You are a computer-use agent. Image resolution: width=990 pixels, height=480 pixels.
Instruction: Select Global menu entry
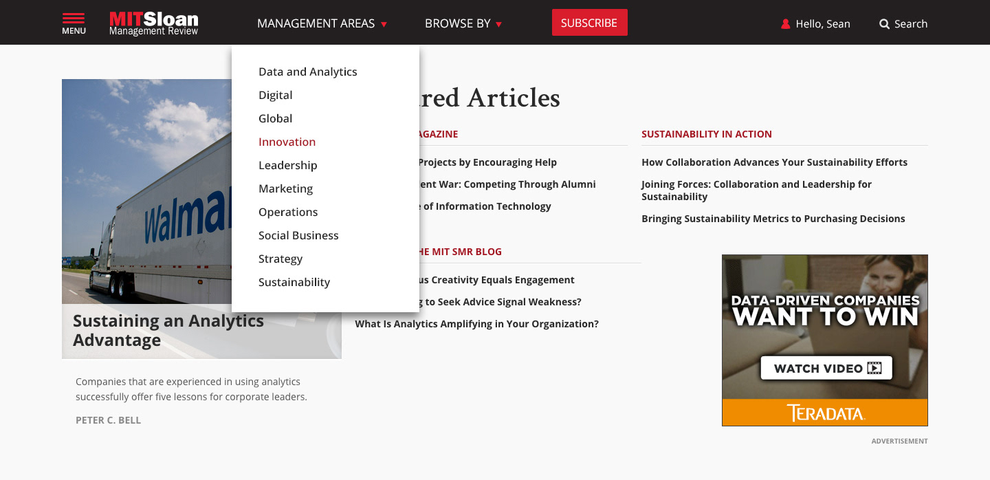coord(276,118)
